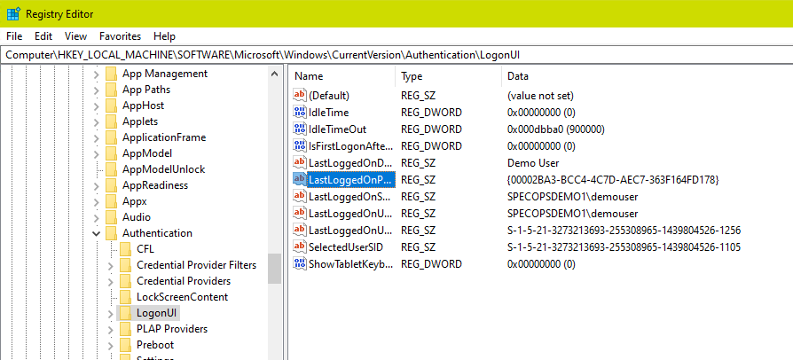793x360 pixels.
Task: Click the SelectedUserSID string icon
Action: [x=300, y=247]
